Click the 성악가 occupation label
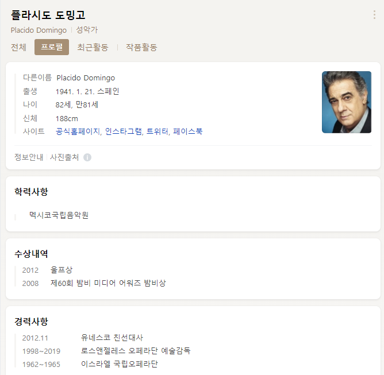 point(87,30)
